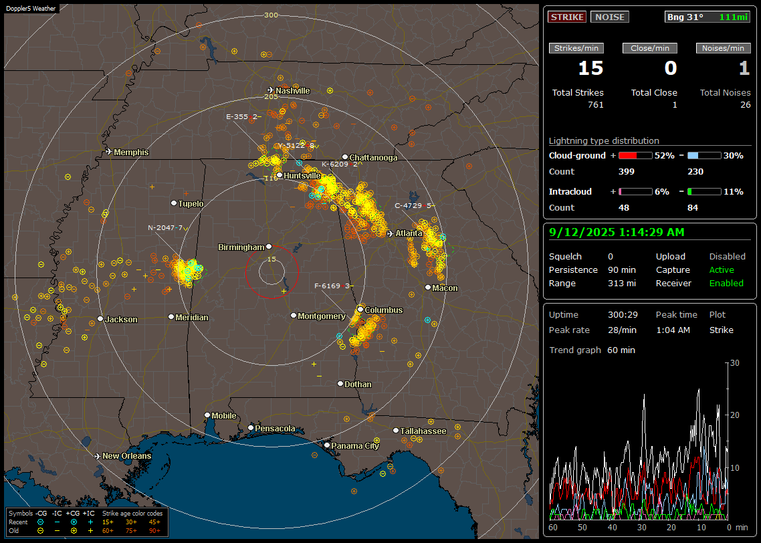
Task: Click storm cell label F-6169
Action: coord(334,286)
